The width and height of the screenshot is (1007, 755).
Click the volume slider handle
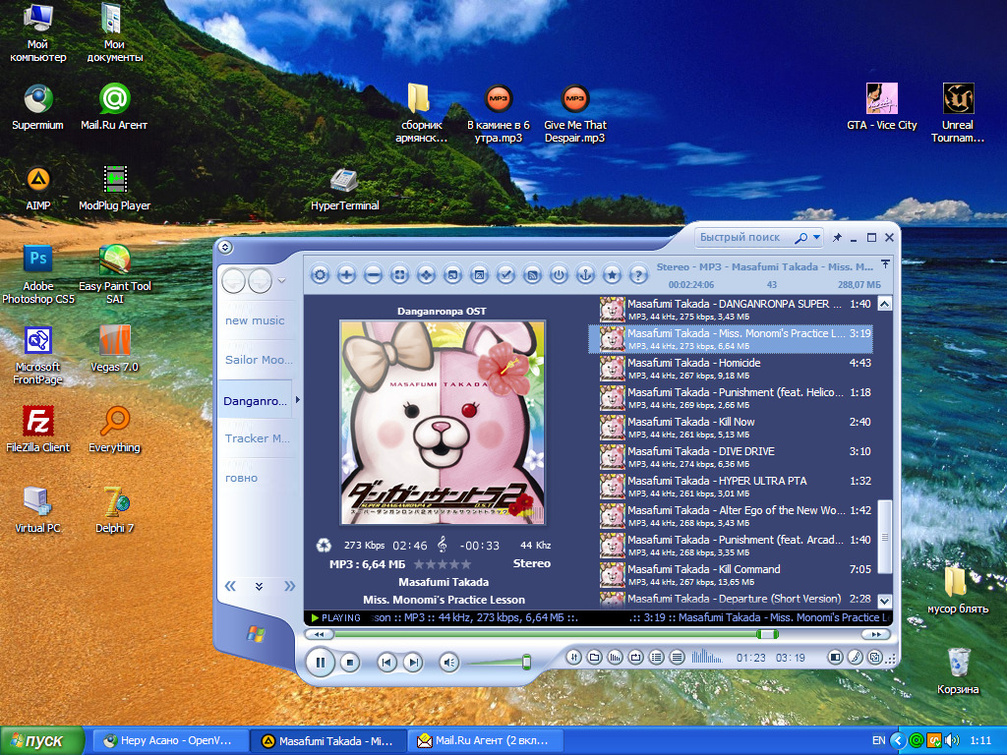[x=527, y=662]
